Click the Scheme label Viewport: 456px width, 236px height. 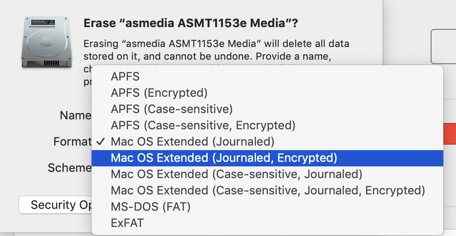[x=69, y=168]
